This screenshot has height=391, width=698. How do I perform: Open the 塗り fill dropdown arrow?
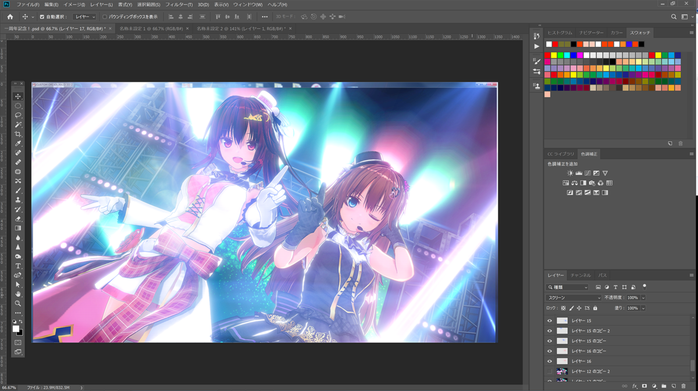tap(643, 308)
